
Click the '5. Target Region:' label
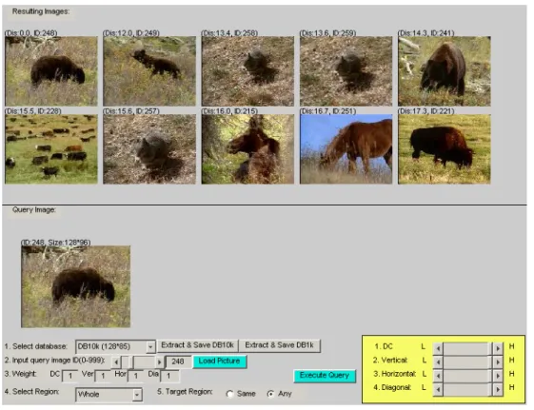pos(185,392)
